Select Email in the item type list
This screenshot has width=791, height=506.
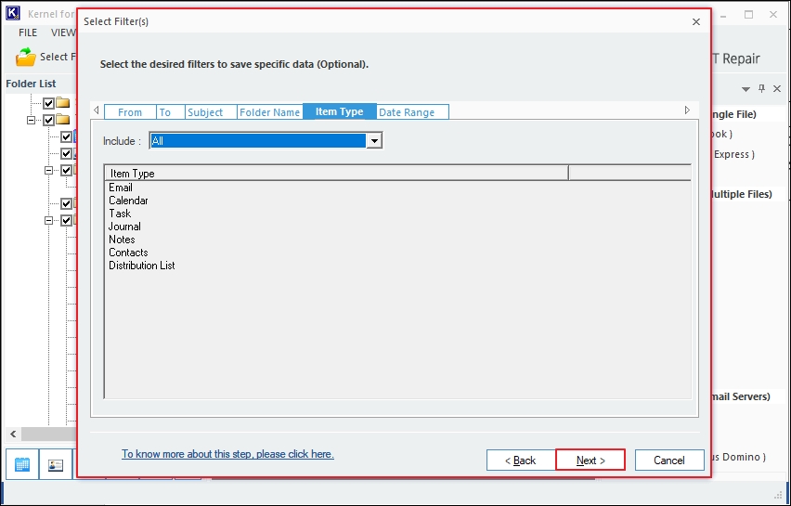(x=121, y=188)
